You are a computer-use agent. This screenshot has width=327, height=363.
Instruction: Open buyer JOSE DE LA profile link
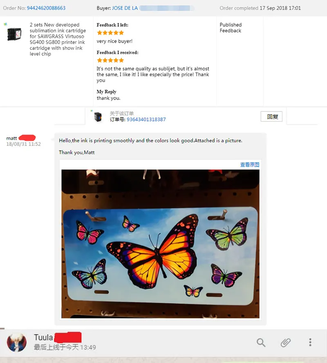point(125,8)
